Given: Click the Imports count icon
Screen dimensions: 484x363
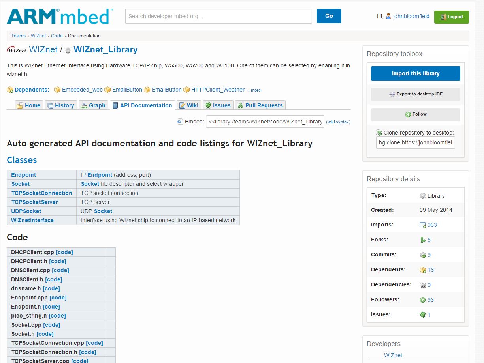Looking at the screenshot, I should (x=423, y=225).
